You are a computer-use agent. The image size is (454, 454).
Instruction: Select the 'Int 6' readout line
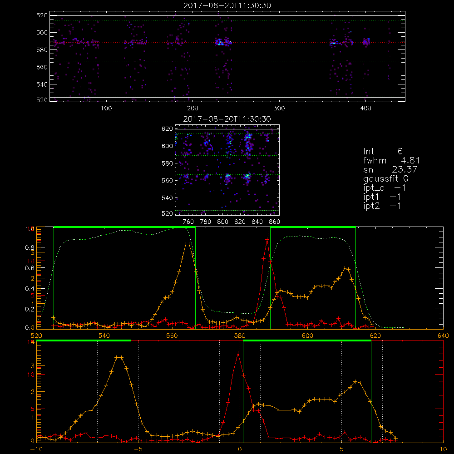383,151
